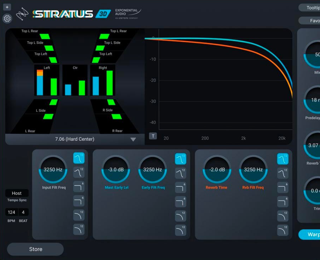Click the Left channel level meter

point(47,80)
